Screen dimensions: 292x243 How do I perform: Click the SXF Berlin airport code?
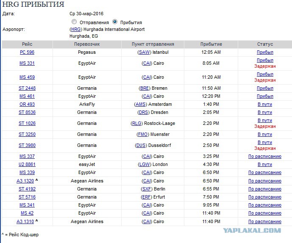pos(147,189)
